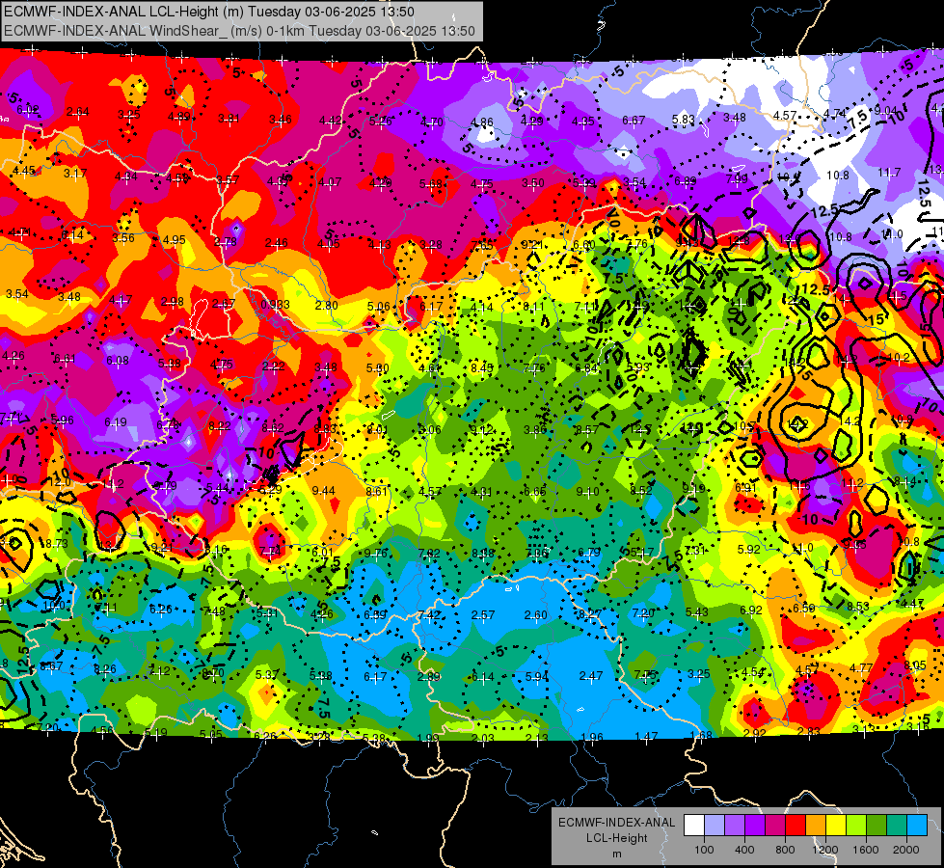The height and width of the screenshot is (868, 944).
Task: Click the wind shear value 8.73
Action: tap(57, 543)
